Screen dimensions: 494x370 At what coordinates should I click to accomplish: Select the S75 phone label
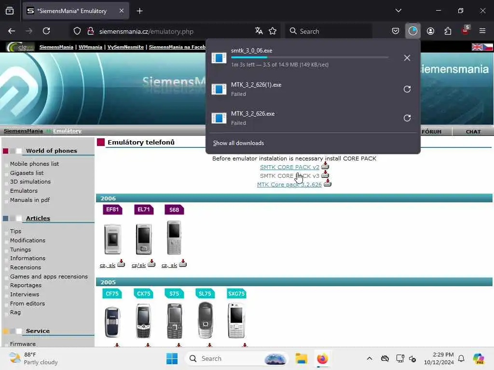click(174, 293)
